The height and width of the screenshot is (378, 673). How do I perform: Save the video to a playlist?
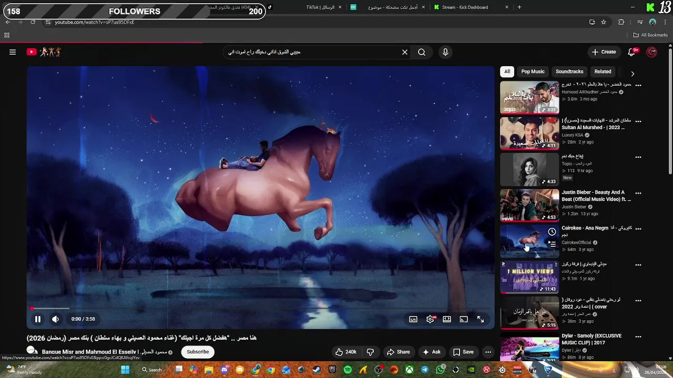point(463,352)
